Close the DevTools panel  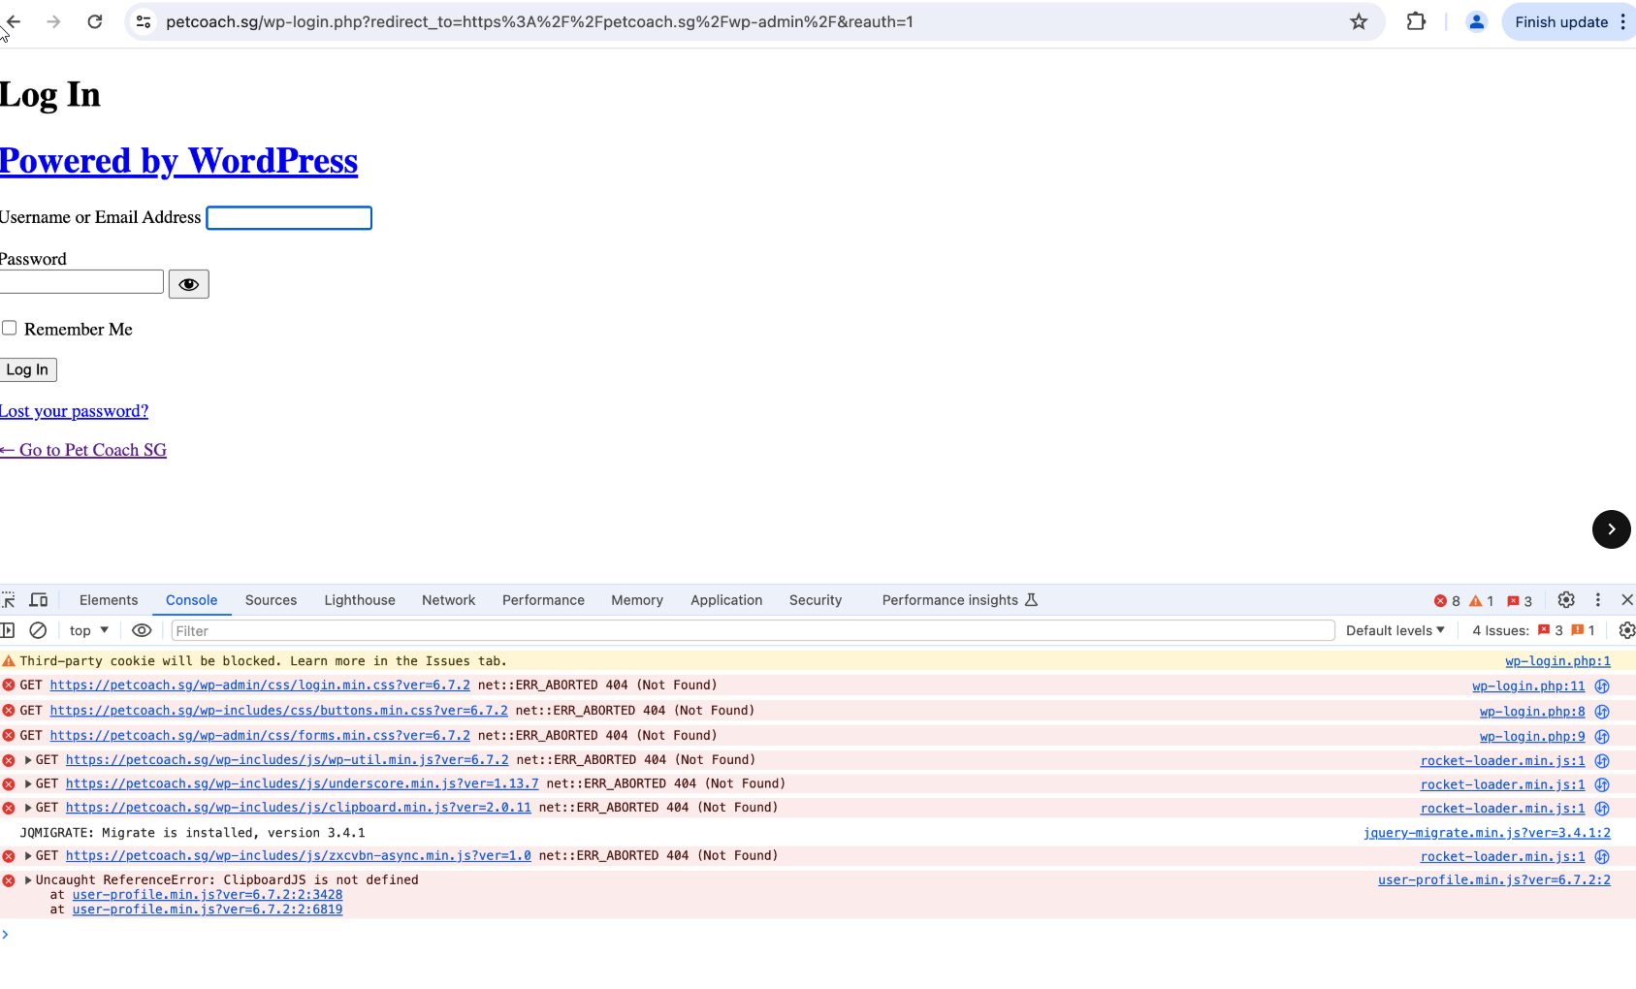(x=1627, y=600)
